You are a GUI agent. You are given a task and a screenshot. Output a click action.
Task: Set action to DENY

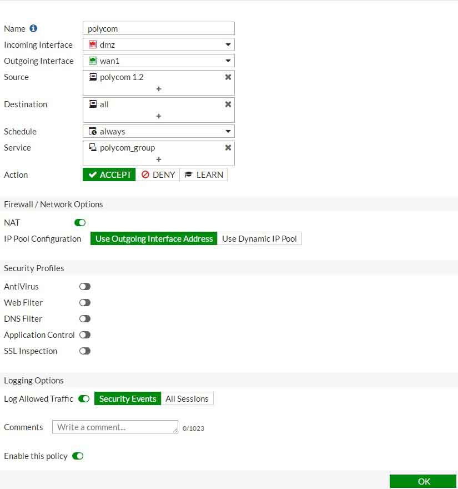point(158,174)
